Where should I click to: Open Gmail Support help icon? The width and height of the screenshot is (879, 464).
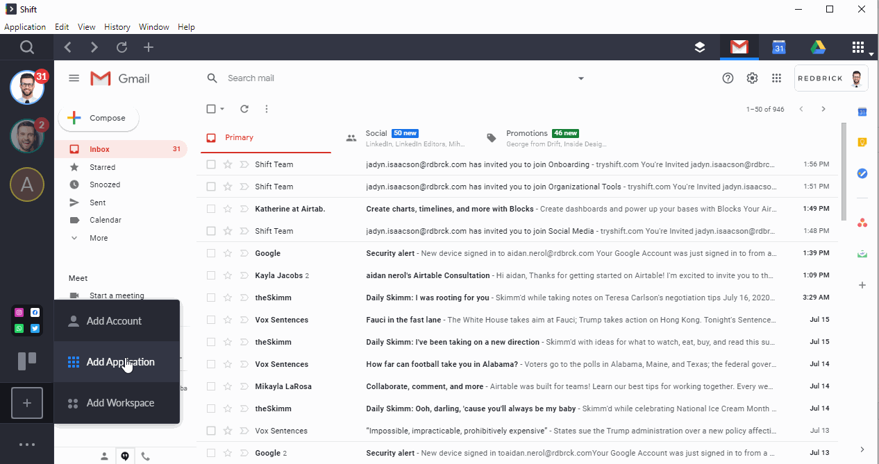728,78
